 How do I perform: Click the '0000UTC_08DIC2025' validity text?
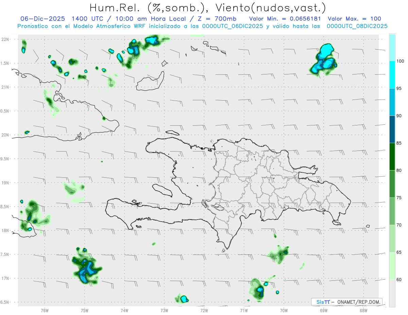[357, 26]
